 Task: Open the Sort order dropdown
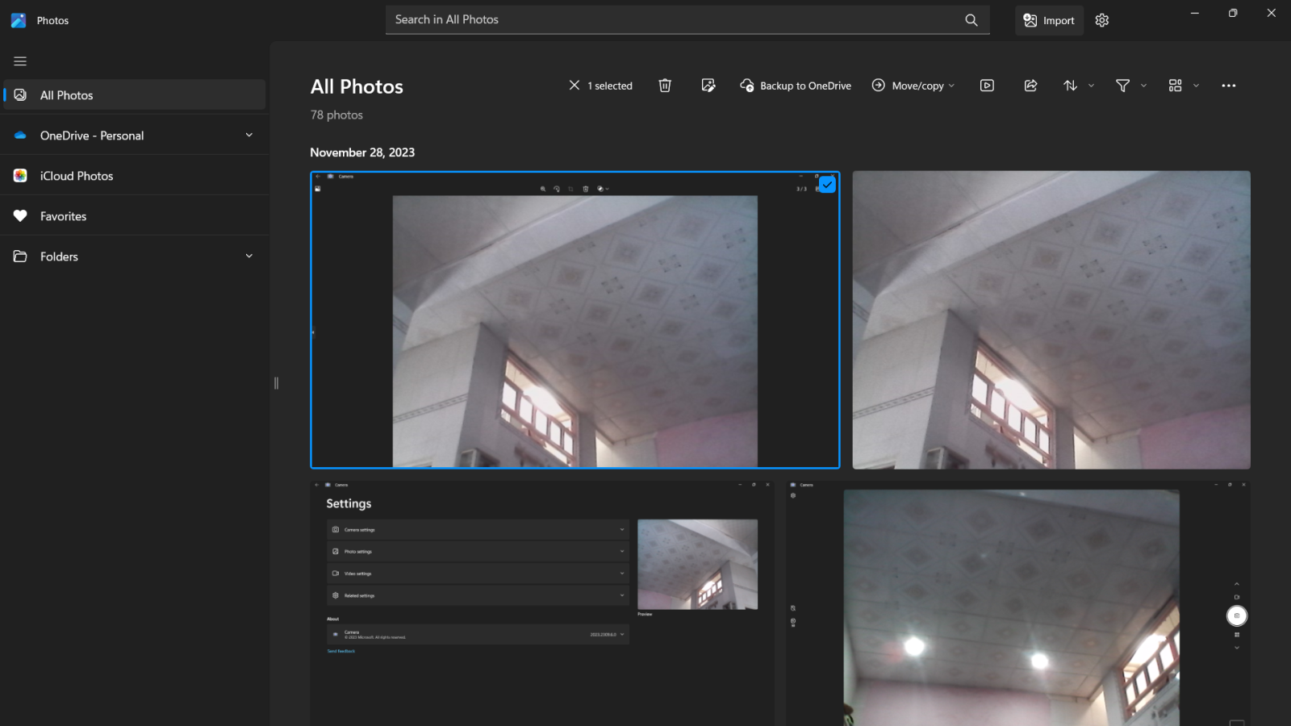(1079, 86)
